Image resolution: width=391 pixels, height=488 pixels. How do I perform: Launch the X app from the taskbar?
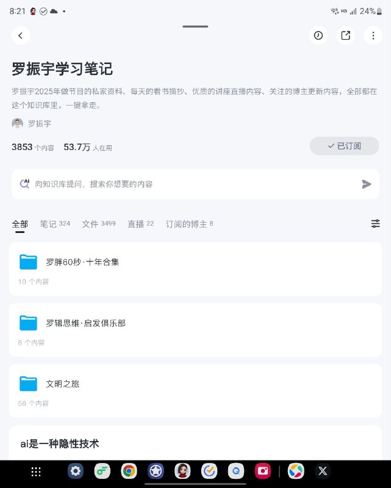click(323, 471)
